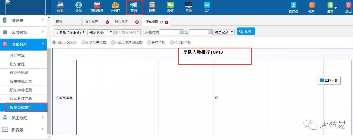
Task: Click sidebar scrollbar up arrow
Action: (x=49, y=17)
